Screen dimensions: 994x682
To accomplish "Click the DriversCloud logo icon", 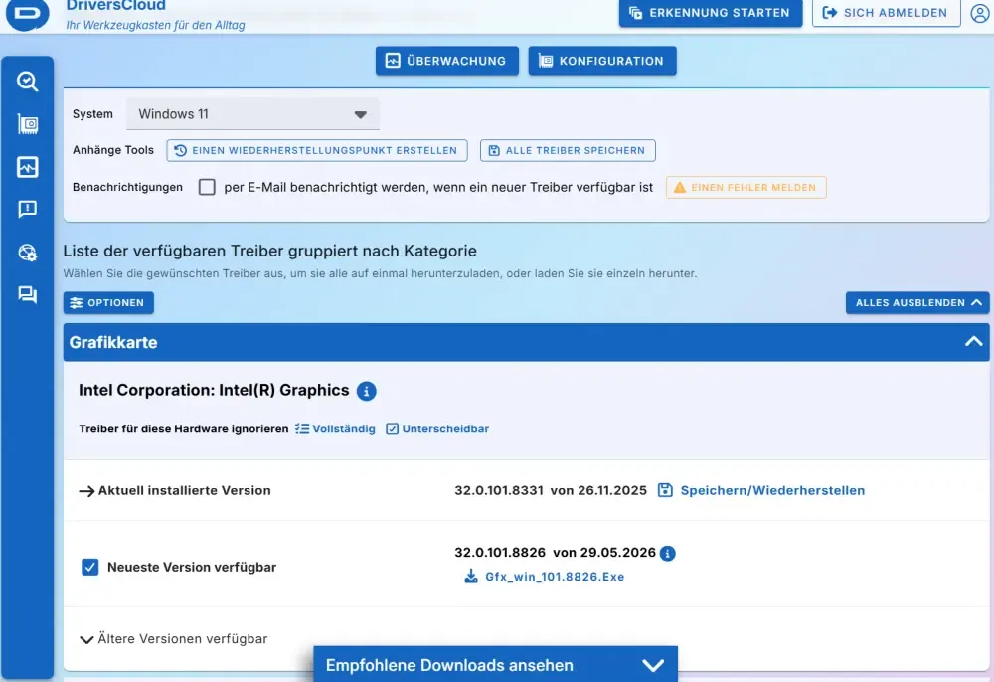I will click(27, 13).
